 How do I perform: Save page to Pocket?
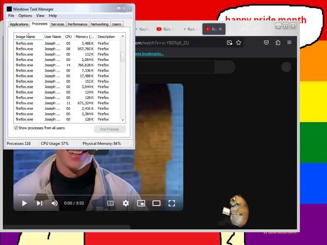click(266, 43)
